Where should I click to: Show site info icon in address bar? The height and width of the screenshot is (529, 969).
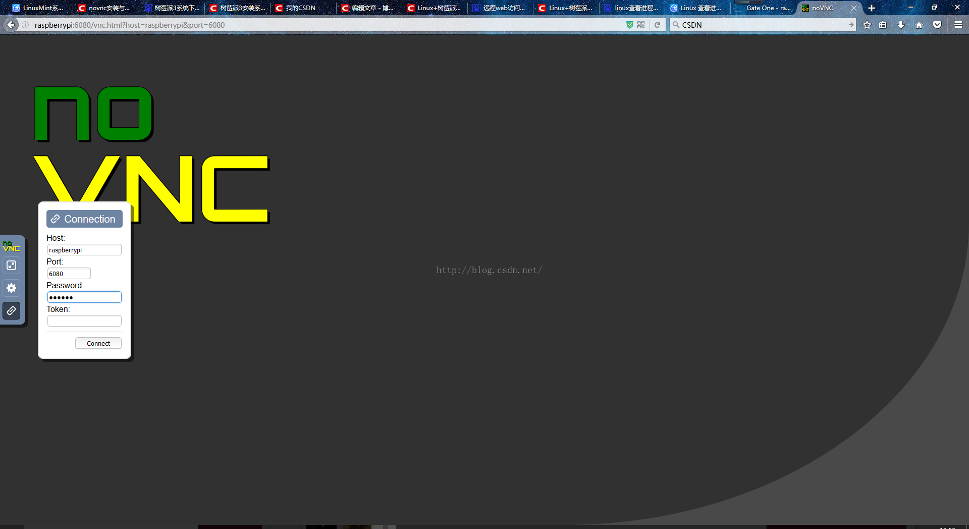(25, 25)
